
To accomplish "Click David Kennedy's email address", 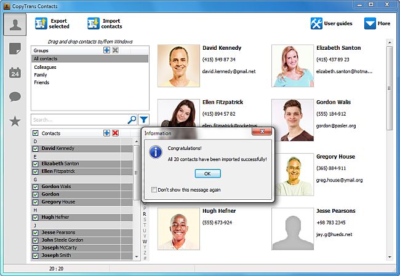I will 229,71.
